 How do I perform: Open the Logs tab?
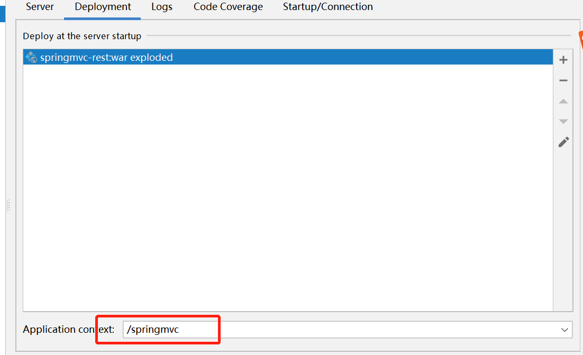(x=162, y=7)
